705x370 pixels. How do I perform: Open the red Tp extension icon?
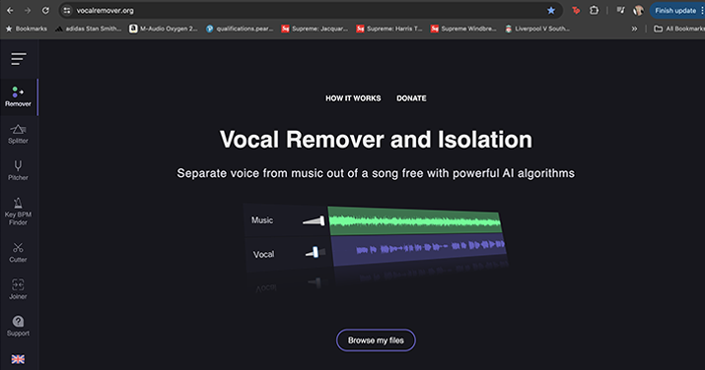(576, 10)
